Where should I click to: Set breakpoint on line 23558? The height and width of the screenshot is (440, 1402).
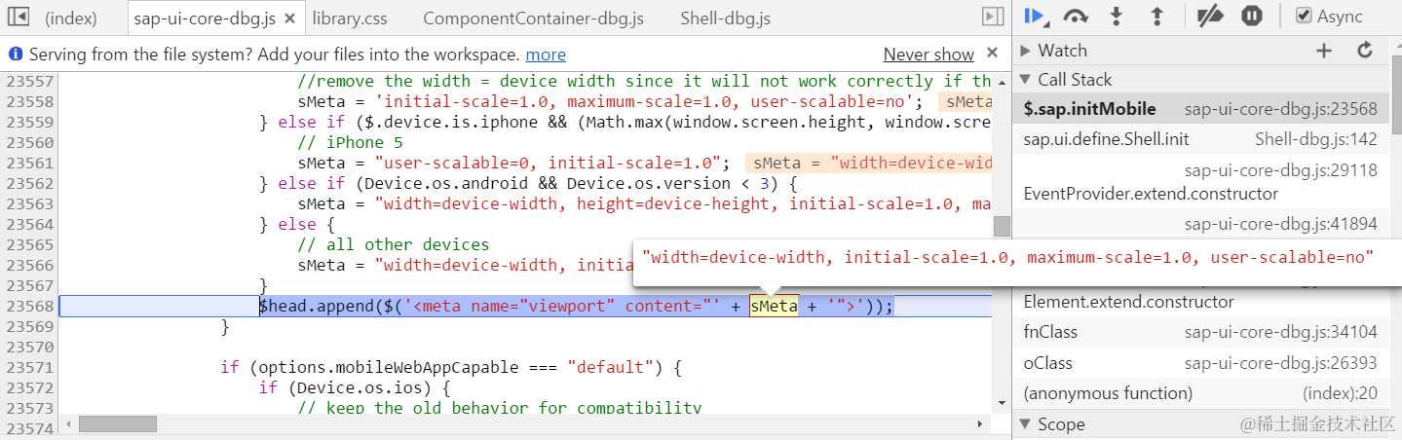coord(29,101)
